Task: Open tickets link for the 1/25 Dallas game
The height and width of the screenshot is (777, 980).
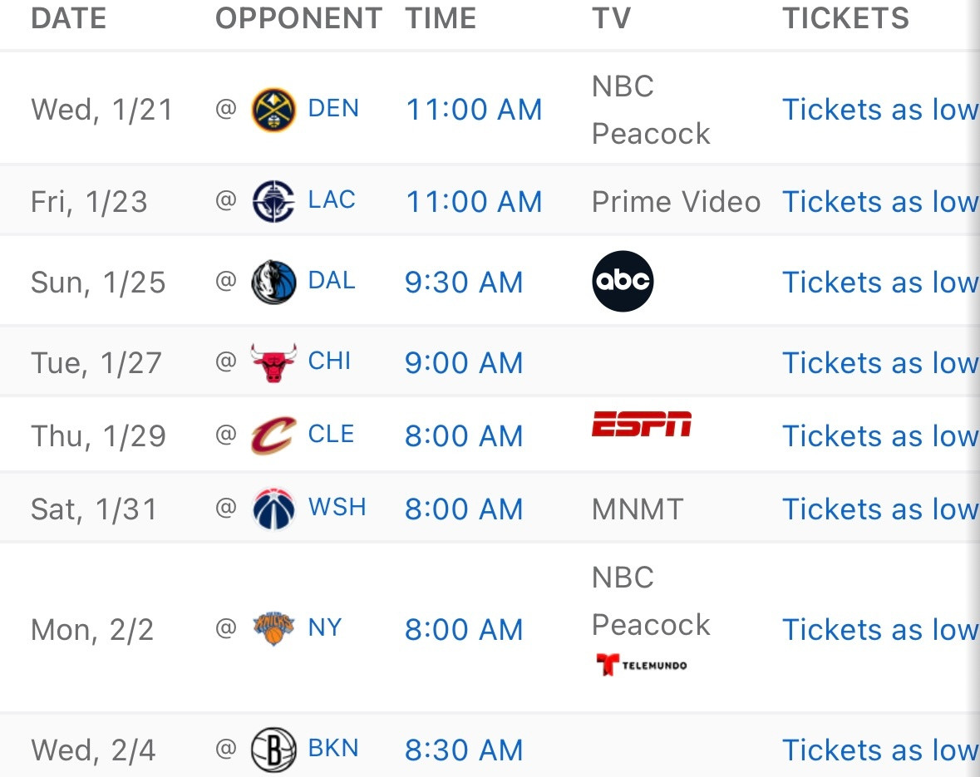Action: coord(879,283)
